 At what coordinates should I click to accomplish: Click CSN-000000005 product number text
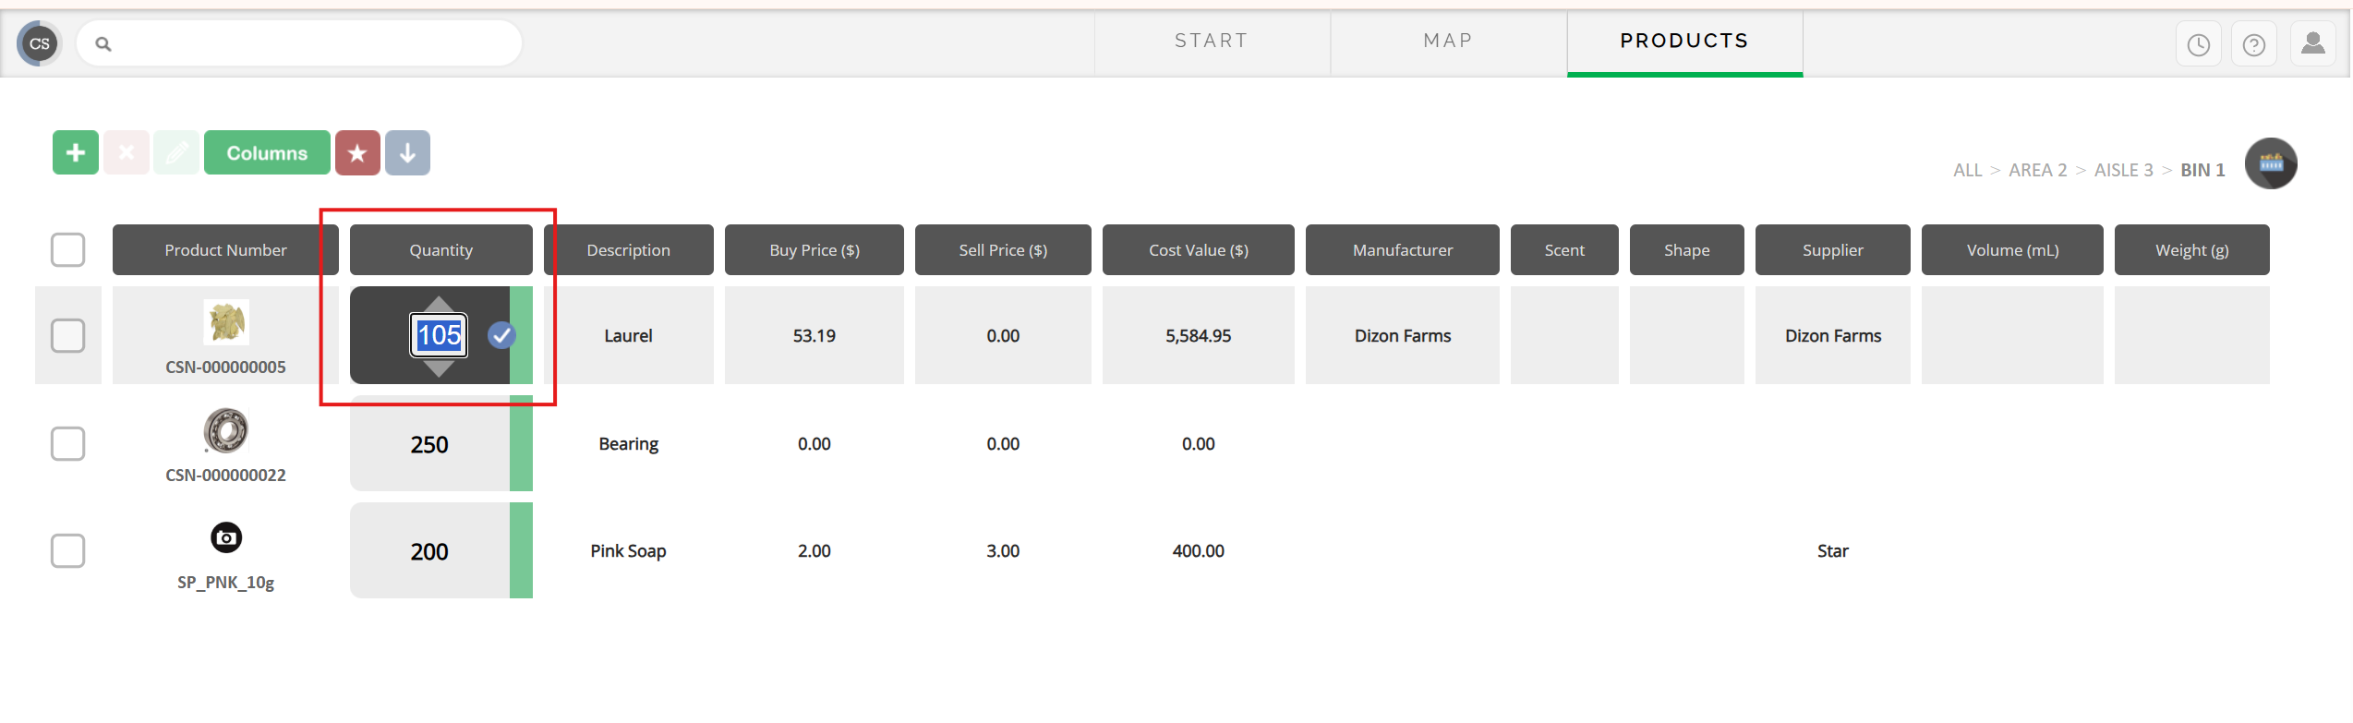click(x=225, y=367)
